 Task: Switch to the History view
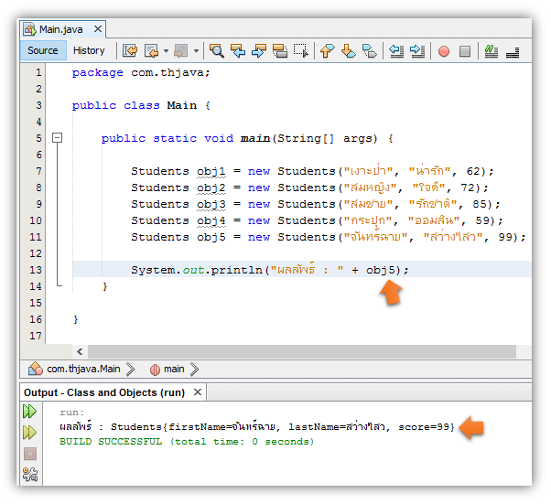(x=89, y=50)
